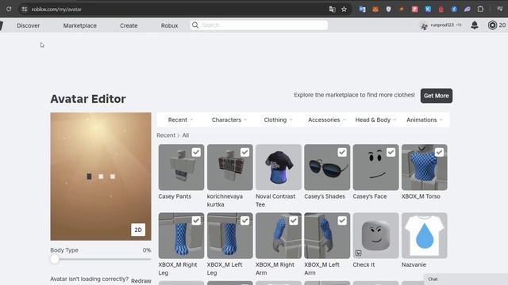The width and height of the screenshot is (508, 285).
Task: Open the Create nav item
Action: click(x=129, y=25)
